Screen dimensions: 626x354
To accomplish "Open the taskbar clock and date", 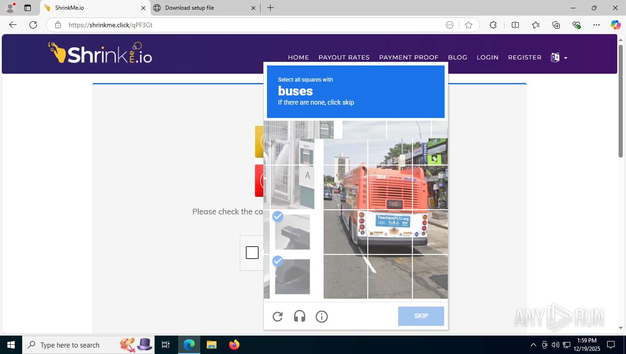I will coord(586,345).
